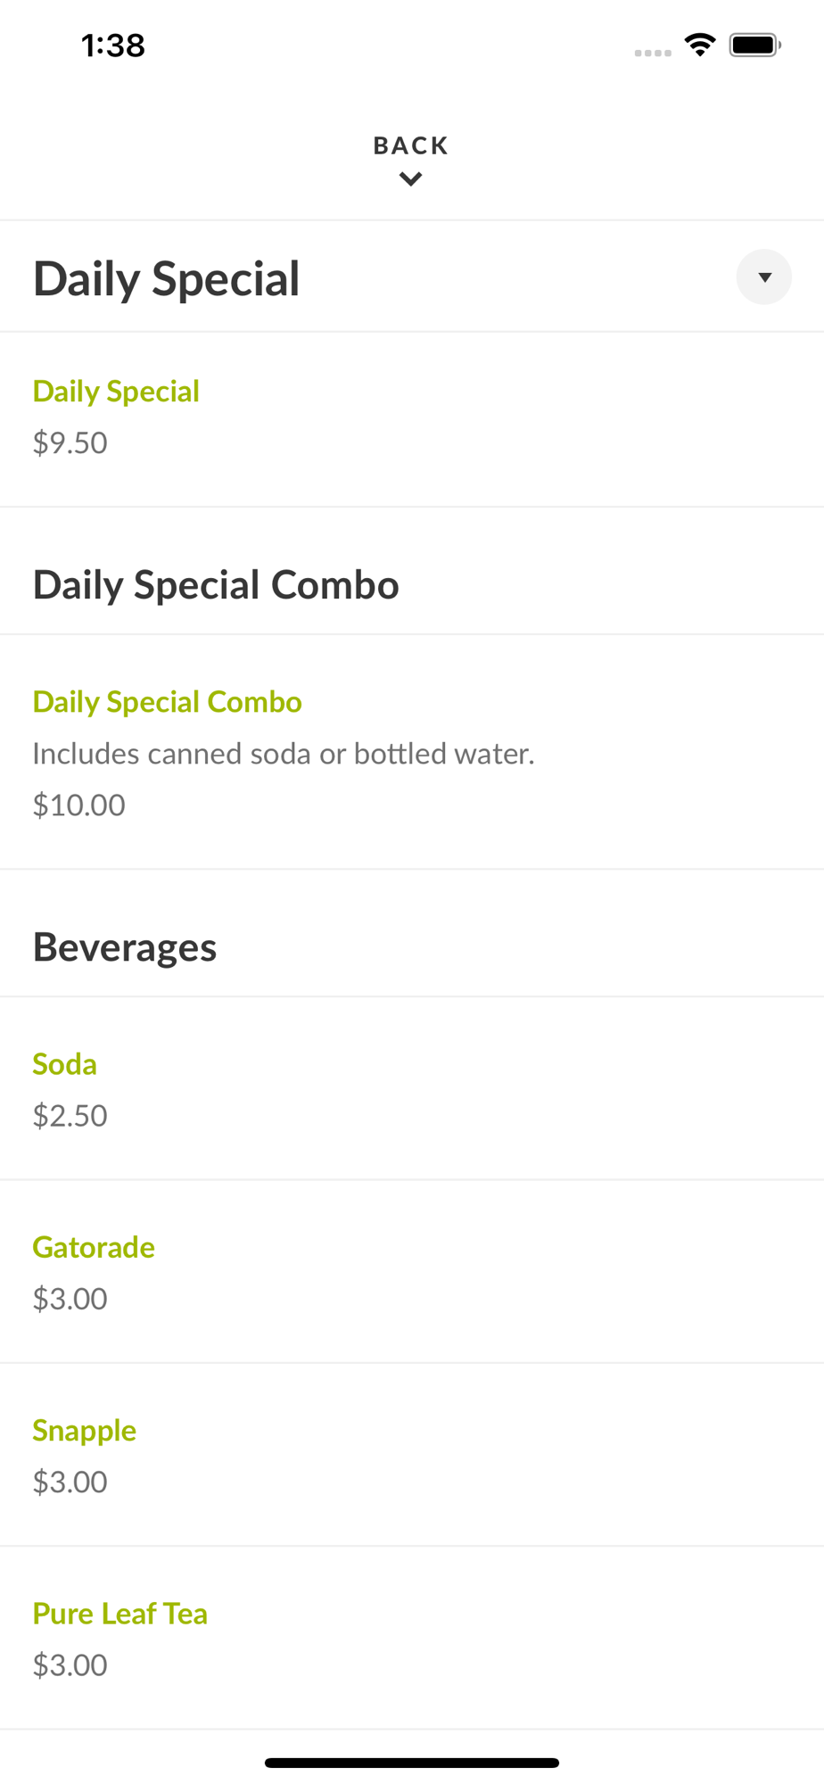
Task: Choose the Soda menu item
Action: click(64, 1064)
